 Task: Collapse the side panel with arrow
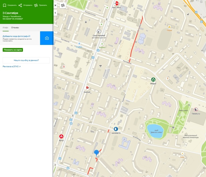(x=55, y=13)
